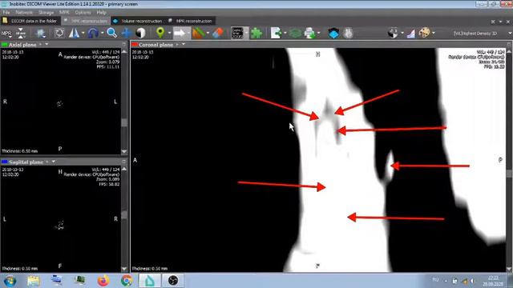Click the green dimmed disc icon
Screen dimensions: 513x288
click(x=295, y=33)
